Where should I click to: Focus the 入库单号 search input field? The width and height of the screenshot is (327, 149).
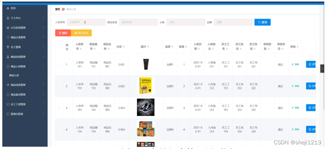coord(86,22)
